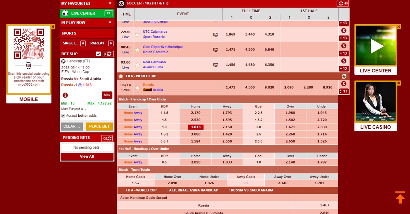The image size is (410, 214).
Task: Select 1st half Saudi Arabia odds 8.920
Action: (328, 87)
